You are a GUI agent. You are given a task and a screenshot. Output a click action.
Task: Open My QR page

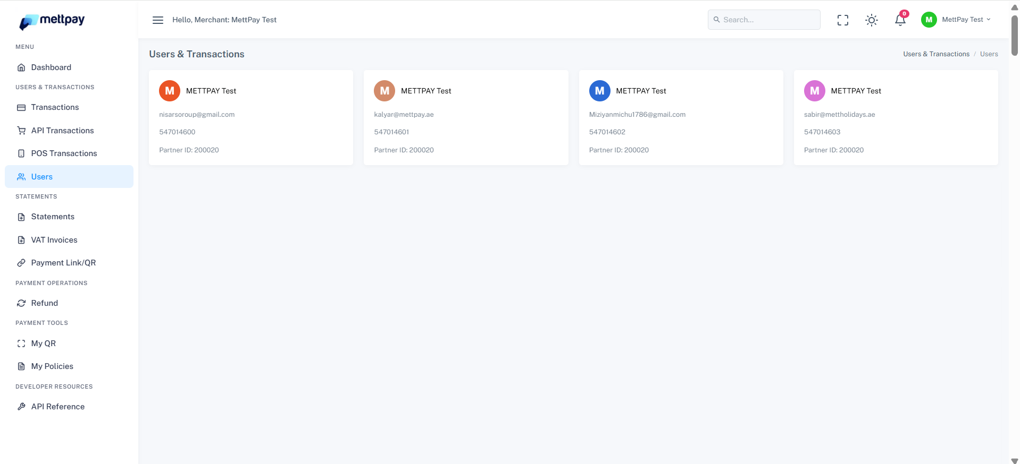69,343
